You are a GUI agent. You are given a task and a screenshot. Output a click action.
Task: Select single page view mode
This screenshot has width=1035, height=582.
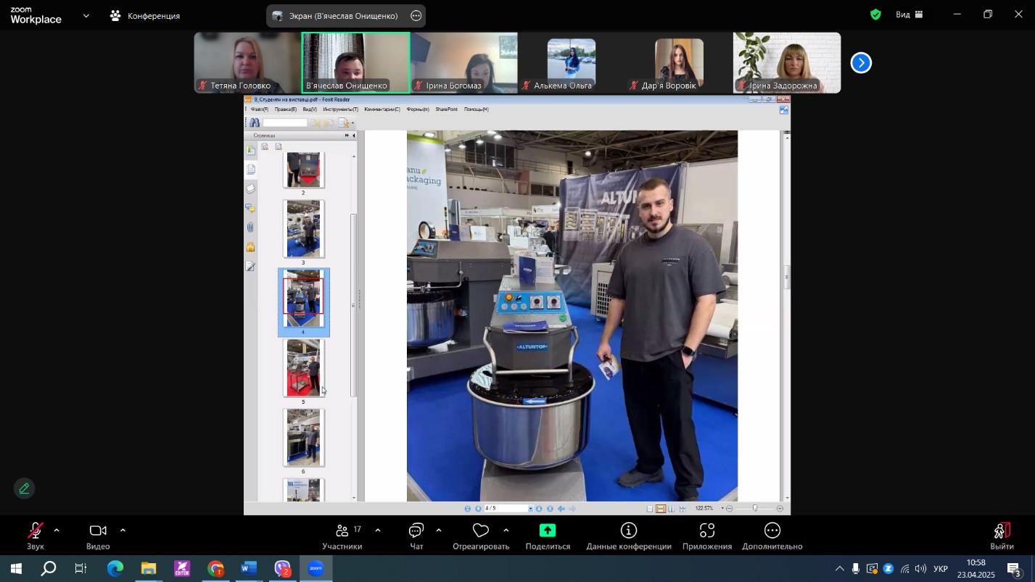coord(650,509)
